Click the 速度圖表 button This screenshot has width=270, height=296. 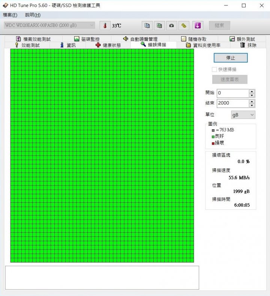230,79
